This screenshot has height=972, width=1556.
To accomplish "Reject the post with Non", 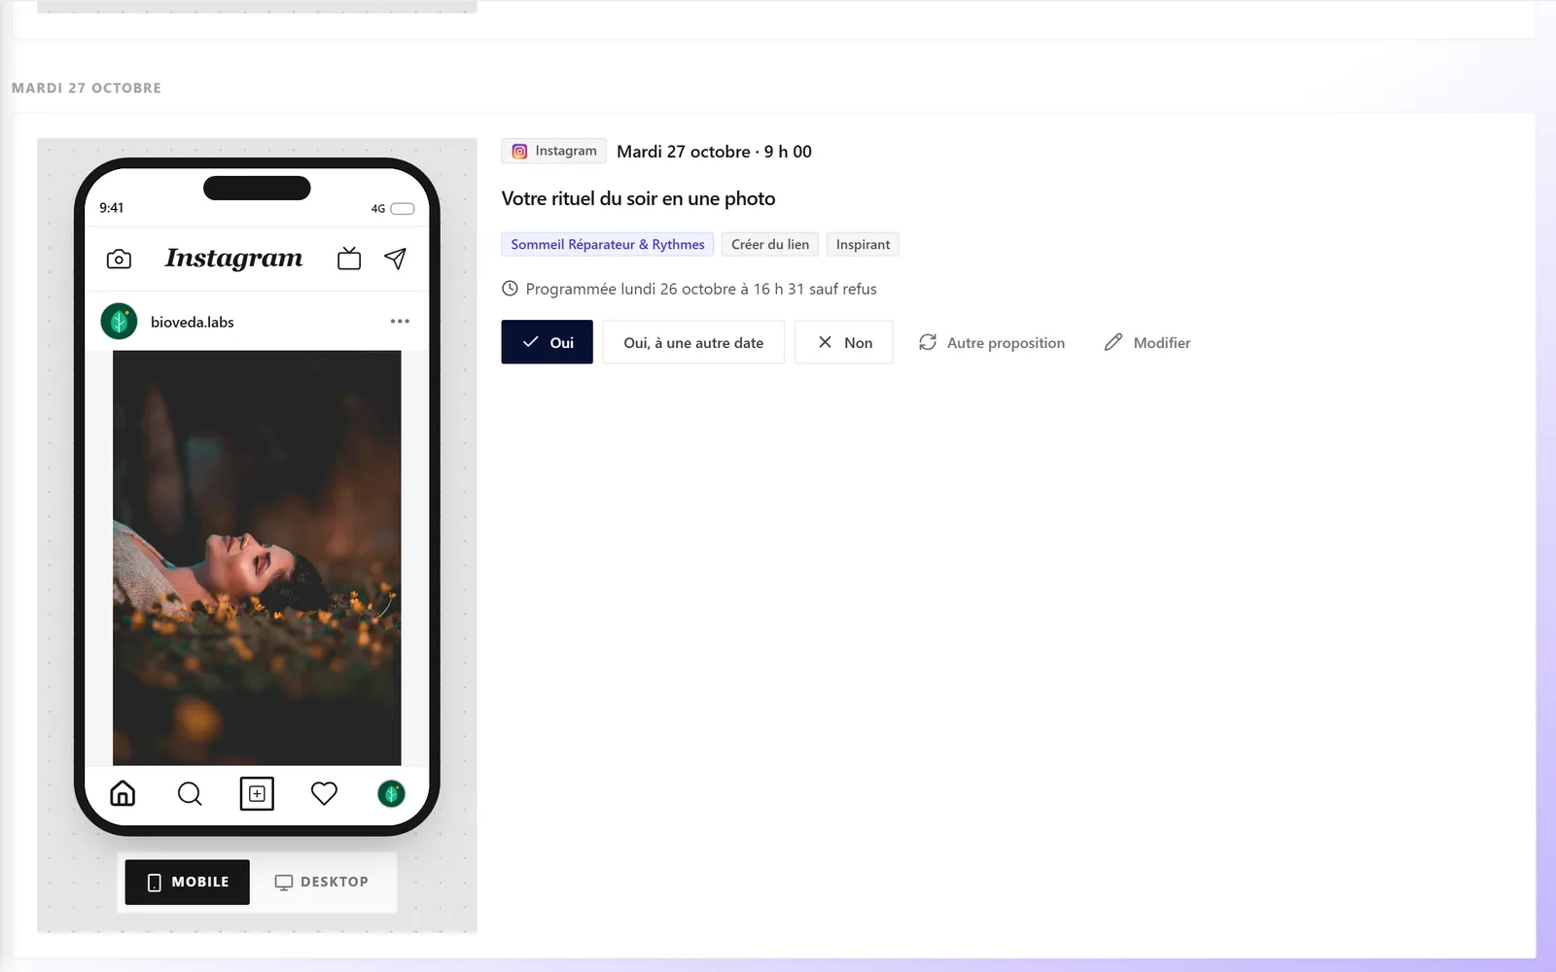I will (844, 342).
